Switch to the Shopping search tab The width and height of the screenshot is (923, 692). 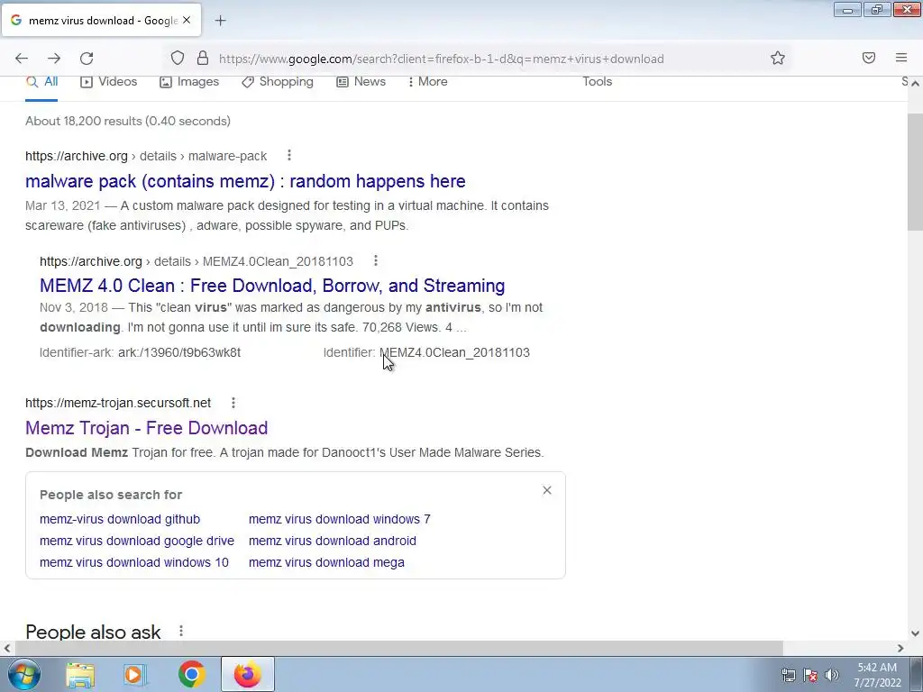pos(278,82)
